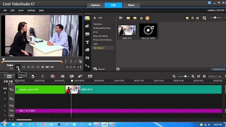Select the 00081.MTS video thumbnail
Viewport: 226px width, 127px height.
pos(127,30)
